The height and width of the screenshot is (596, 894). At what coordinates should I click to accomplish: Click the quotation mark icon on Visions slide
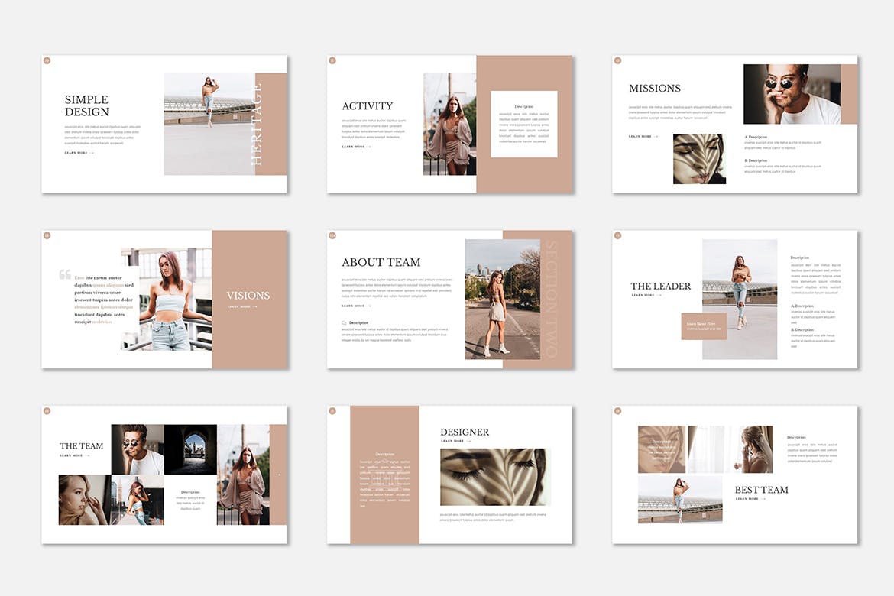65,274
